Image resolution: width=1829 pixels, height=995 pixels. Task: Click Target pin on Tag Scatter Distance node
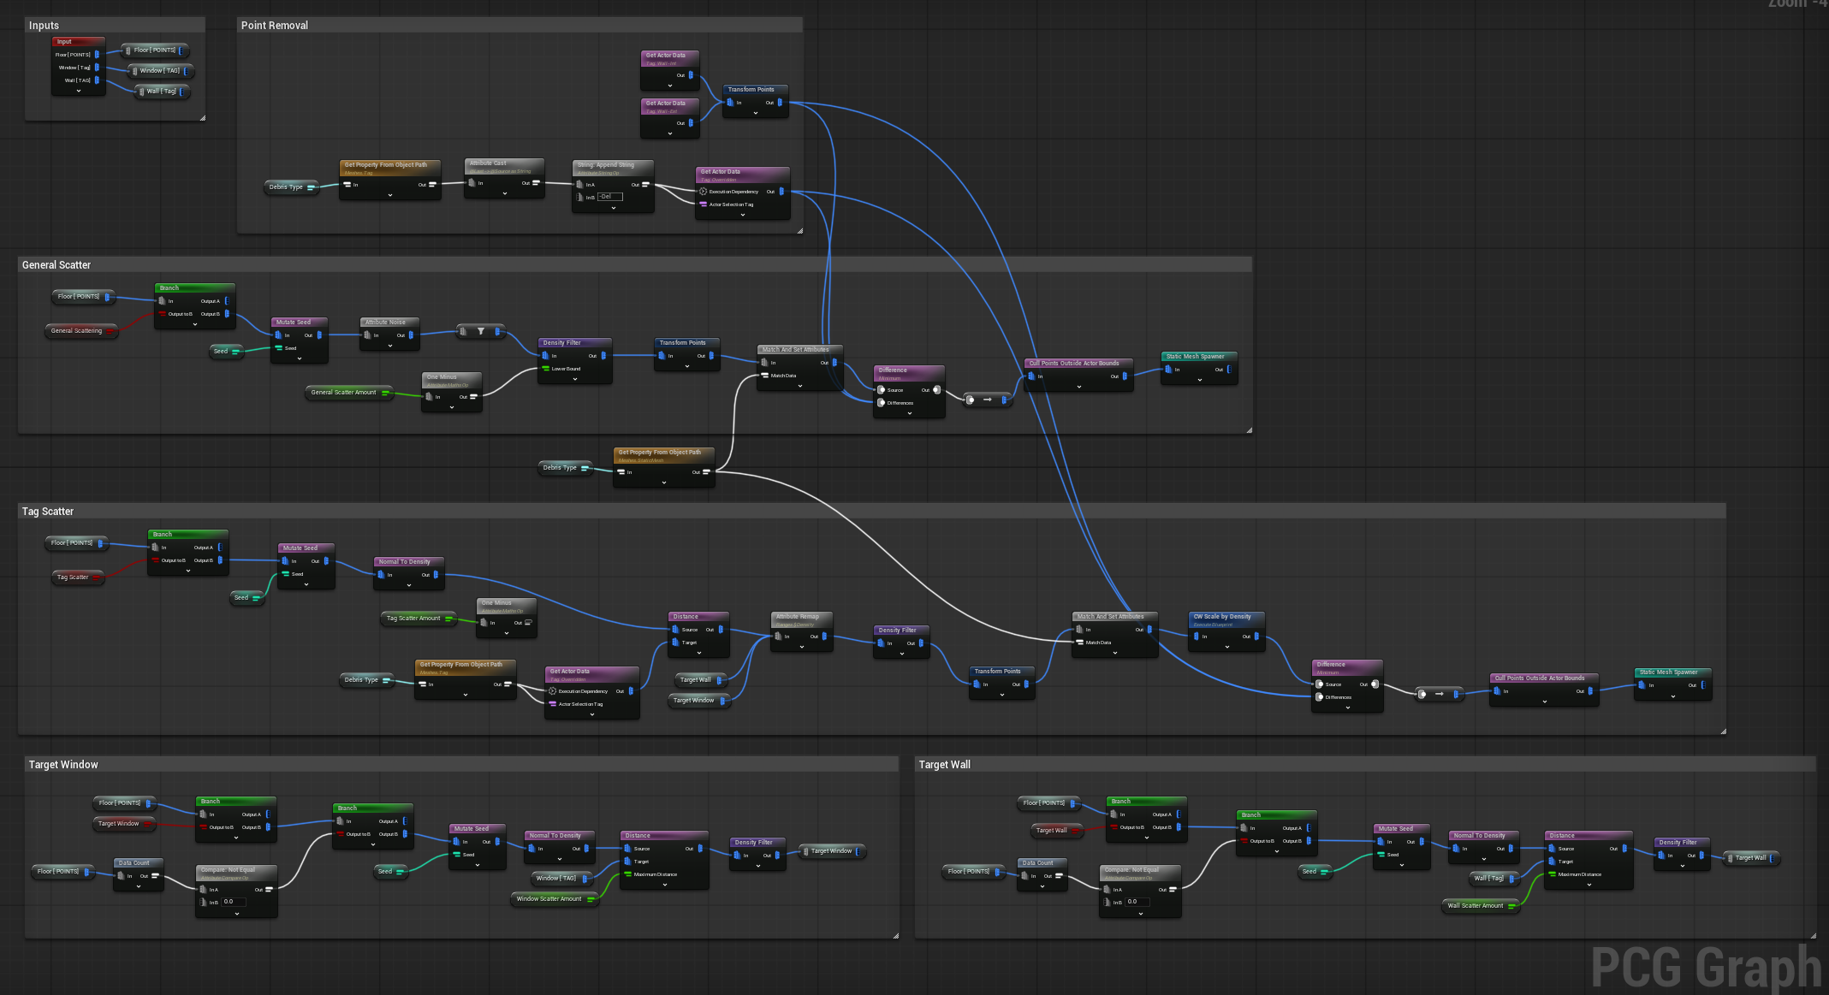tap(675, 643)
